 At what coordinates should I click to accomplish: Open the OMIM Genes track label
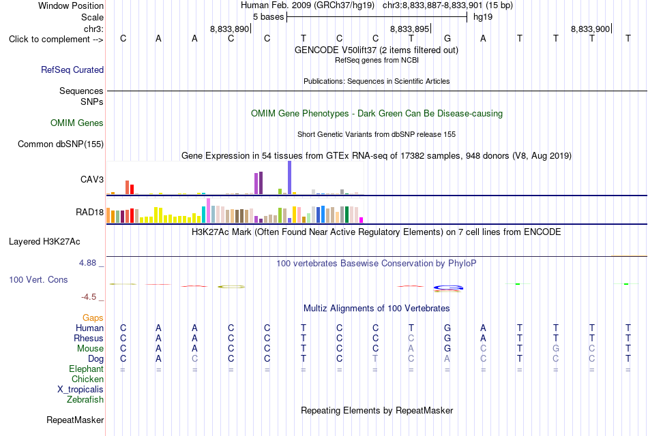coord(76,123)
